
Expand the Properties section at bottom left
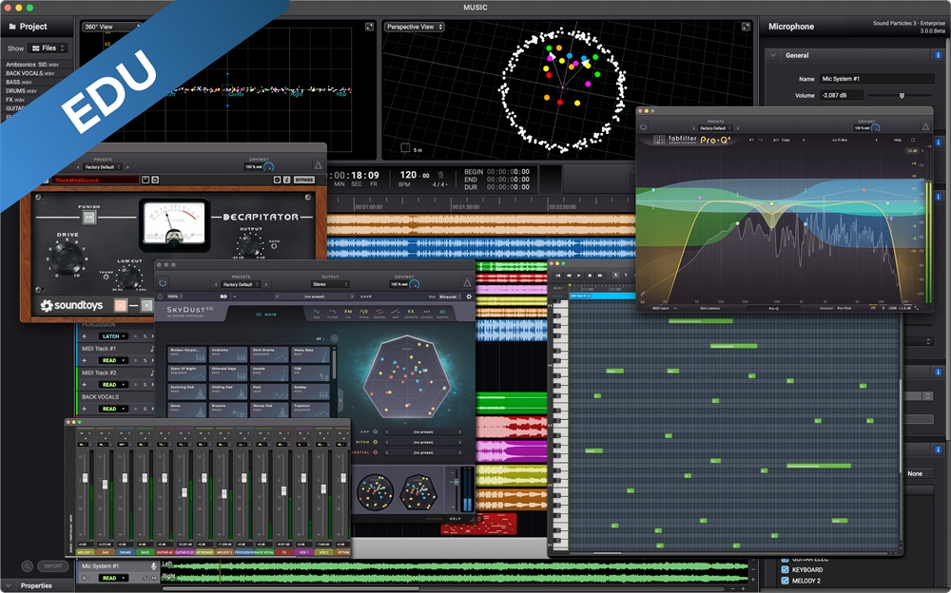click(10, 585)
